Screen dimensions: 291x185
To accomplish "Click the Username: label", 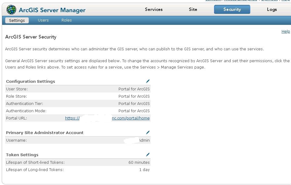I will pyautogui.click(x=16, y=140).
